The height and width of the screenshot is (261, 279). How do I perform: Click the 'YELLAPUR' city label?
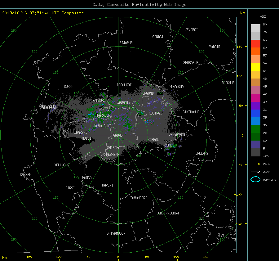tap(62, 165)
